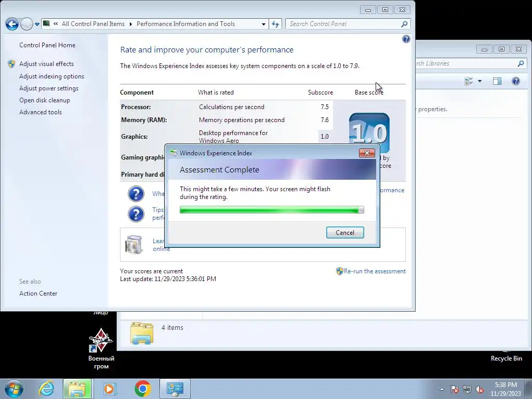Click the Search Libraries field in Libraries window
The height and width of the screenshot is (399, 532).
pos(470,63)
